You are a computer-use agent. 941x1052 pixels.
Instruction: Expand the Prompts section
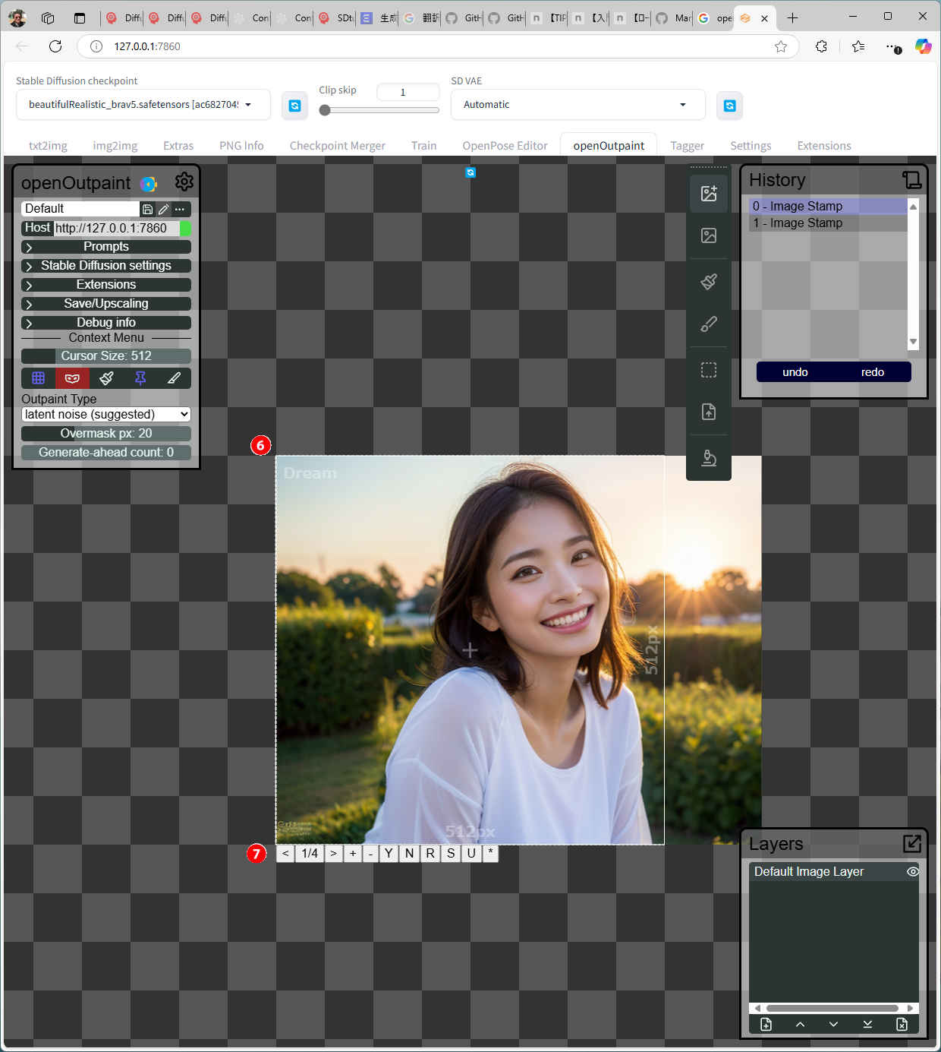[106, 247]
